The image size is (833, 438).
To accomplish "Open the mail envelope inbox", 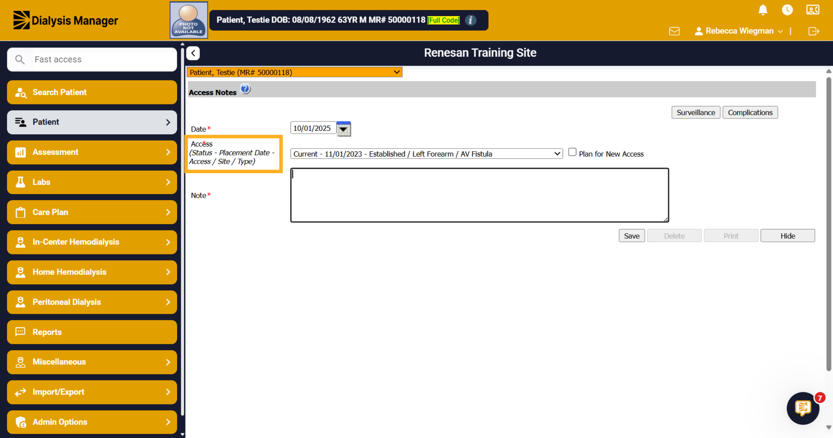I will (x=674, y=31).
